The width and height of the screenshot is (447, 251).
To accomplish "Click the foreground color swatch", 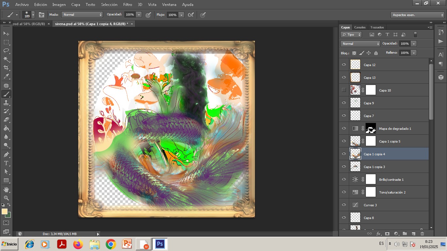I will coord(5,211).
